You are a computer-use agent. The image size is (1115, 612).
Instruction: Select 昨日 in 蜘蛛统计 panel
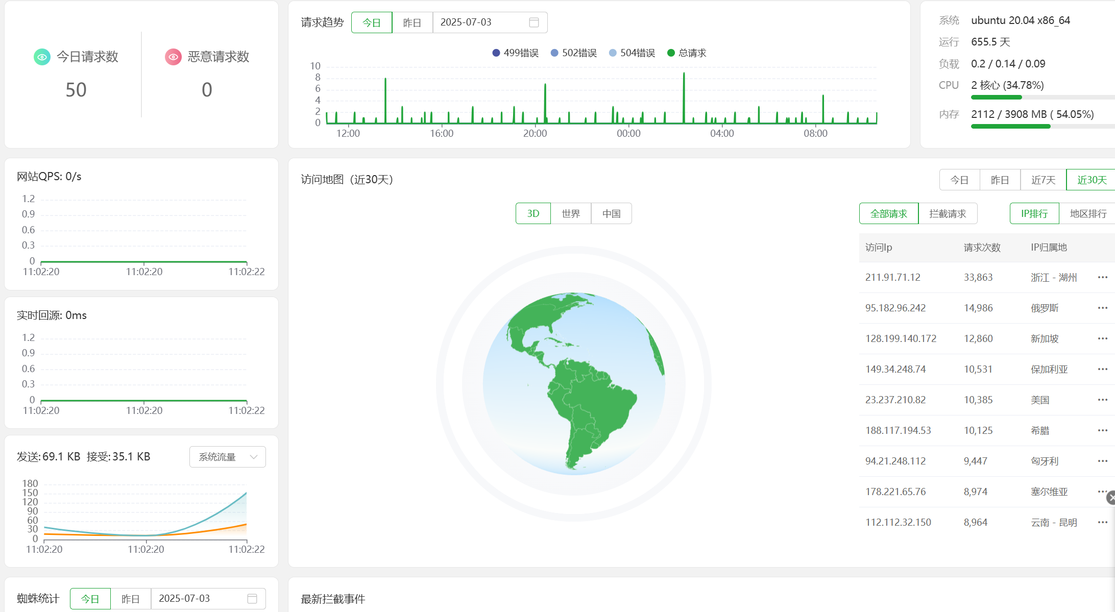point(130,598)
